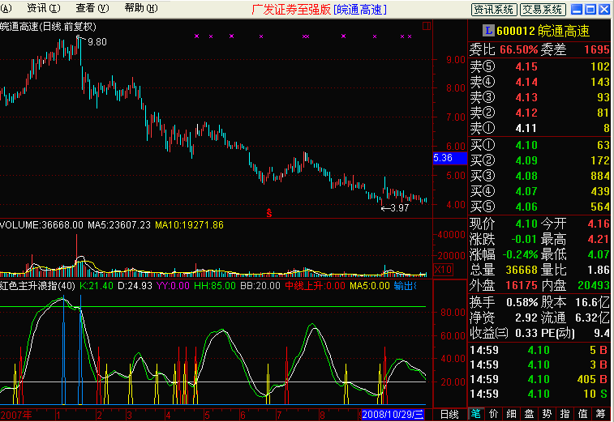Click the PE(动) 9.4 value
This screenshot has width=614, height=422.
[602, 333]
